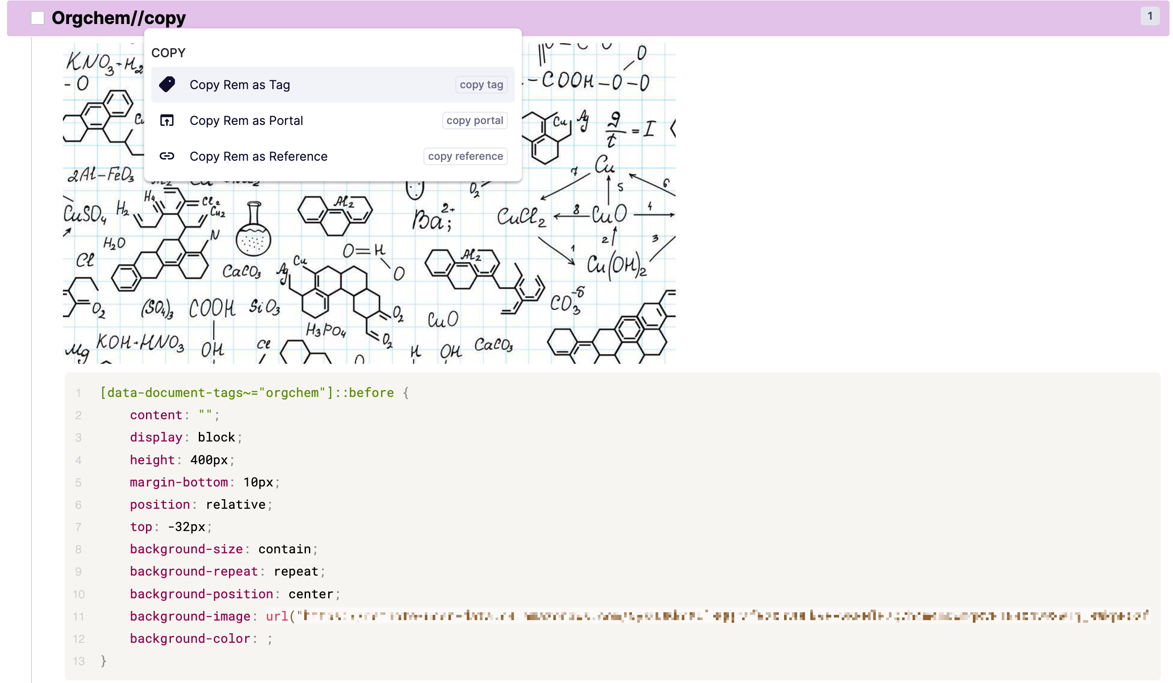Click the COPY section header
This screenshot has height=683, width=1173.
tap(168, 52)
